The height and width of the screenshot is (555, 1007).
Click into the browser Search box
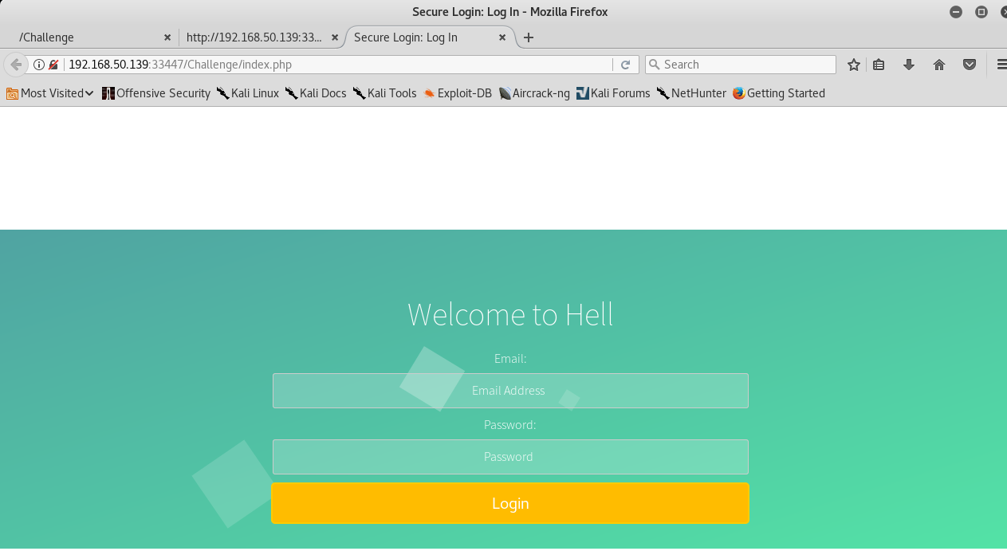pyautogui.click(x=740, y=65)
